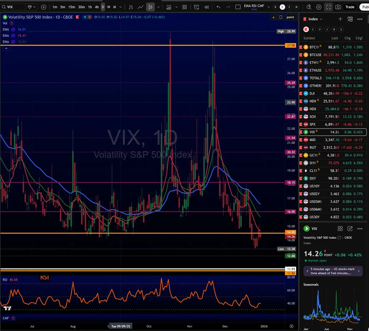Click the undo arrow
The height and width of the screenshot is (331, 369).
tap(218, 7)
